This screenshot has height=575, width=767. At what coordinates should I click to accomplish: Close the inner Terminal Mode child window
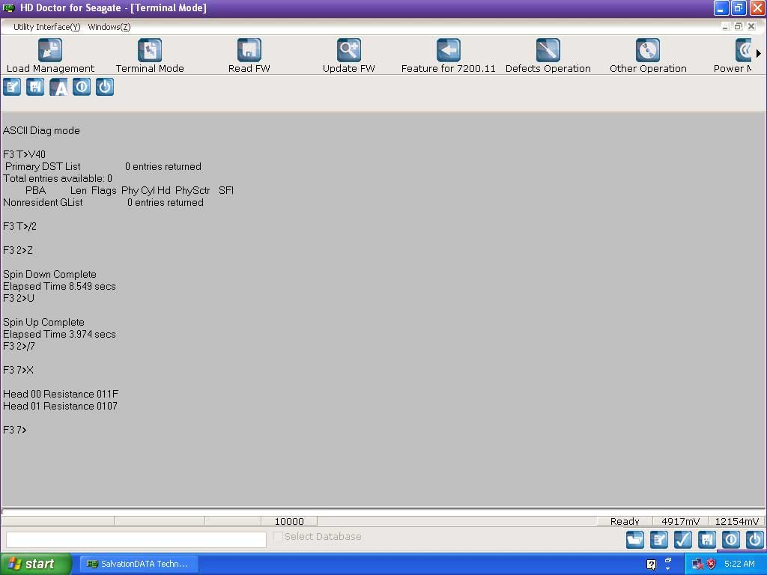click(751, 26)
